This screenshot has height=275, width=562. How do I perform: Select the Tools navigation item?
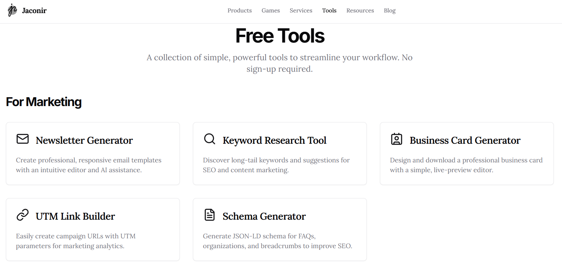[x=329, y=10]
